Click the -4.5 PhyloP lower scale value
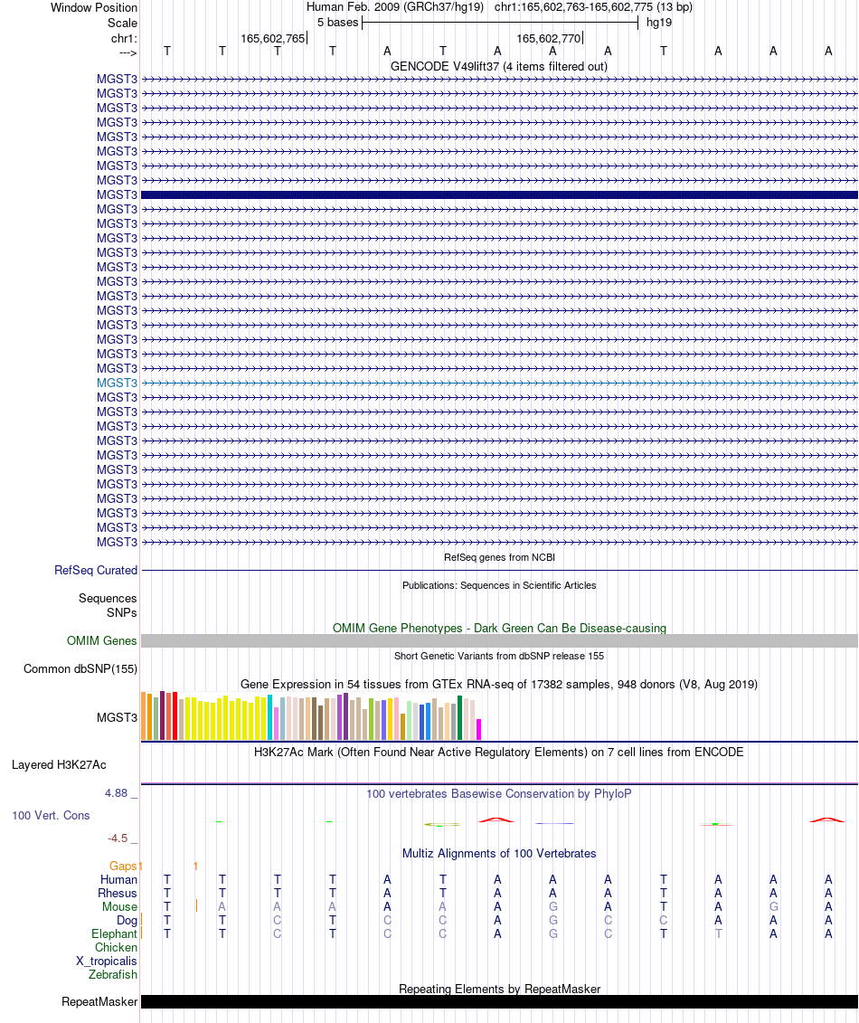Screen dimensions: 859x1023 click(x=118, y=838)
